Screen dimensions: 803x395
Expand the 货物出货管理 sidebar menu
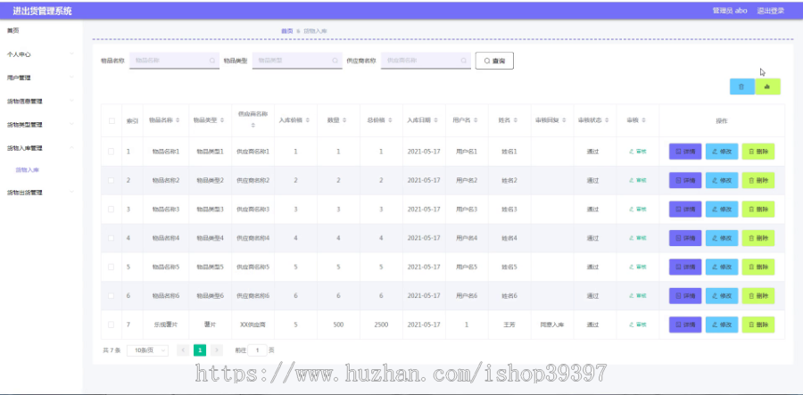point(41,193)
